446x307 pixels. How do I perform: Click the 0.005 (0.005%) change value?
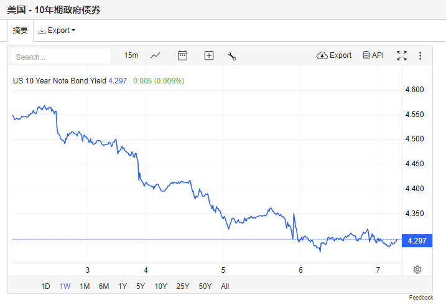tap(159, 81)
